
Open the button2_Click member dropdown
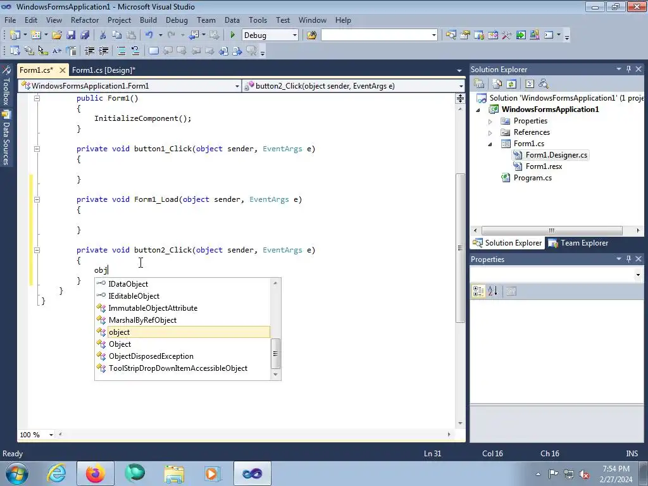461,86
